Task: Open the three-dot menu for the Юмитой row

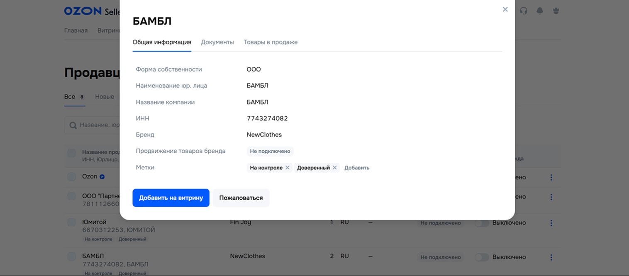Action: pos(551,223)
